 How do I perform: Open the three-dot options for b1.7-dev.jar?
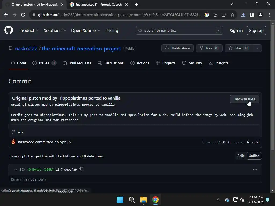pyautogui.click(x=255, y=170)
